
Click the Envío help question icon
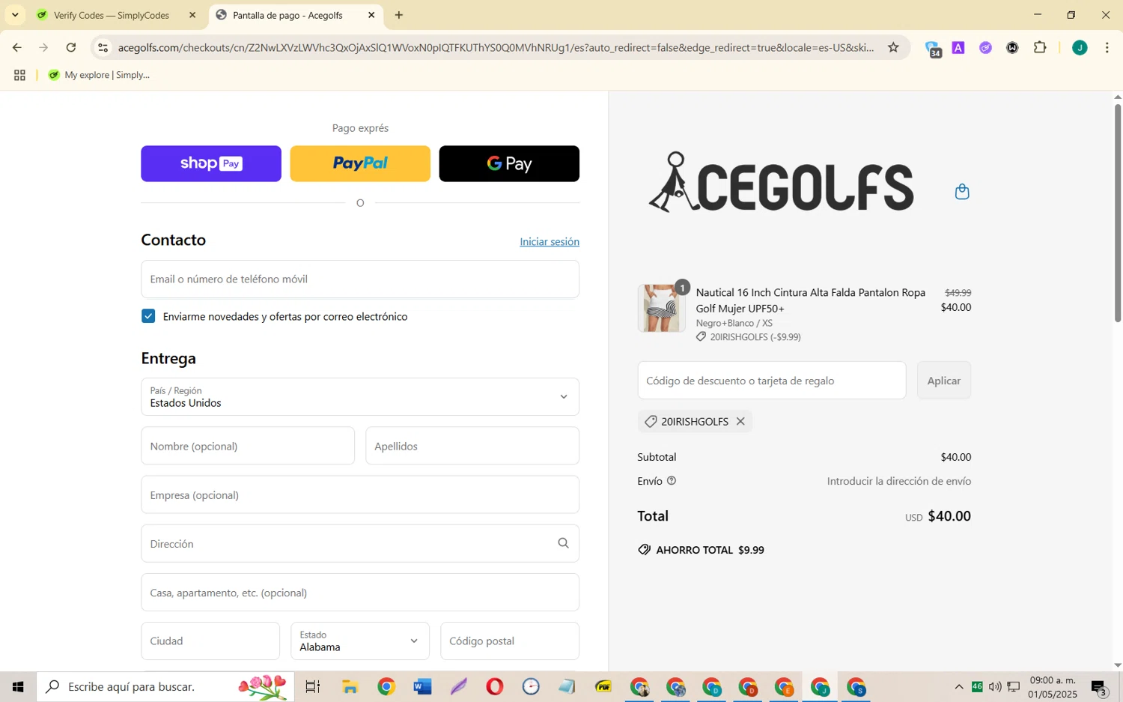672,480
